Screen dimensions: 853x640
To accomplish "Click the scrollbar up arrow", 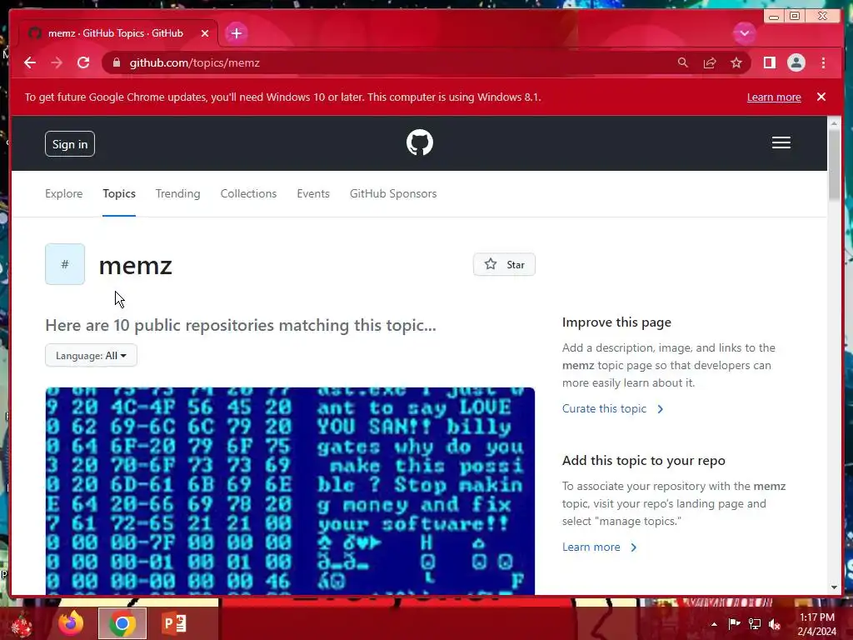I will [x=834, y=123].
